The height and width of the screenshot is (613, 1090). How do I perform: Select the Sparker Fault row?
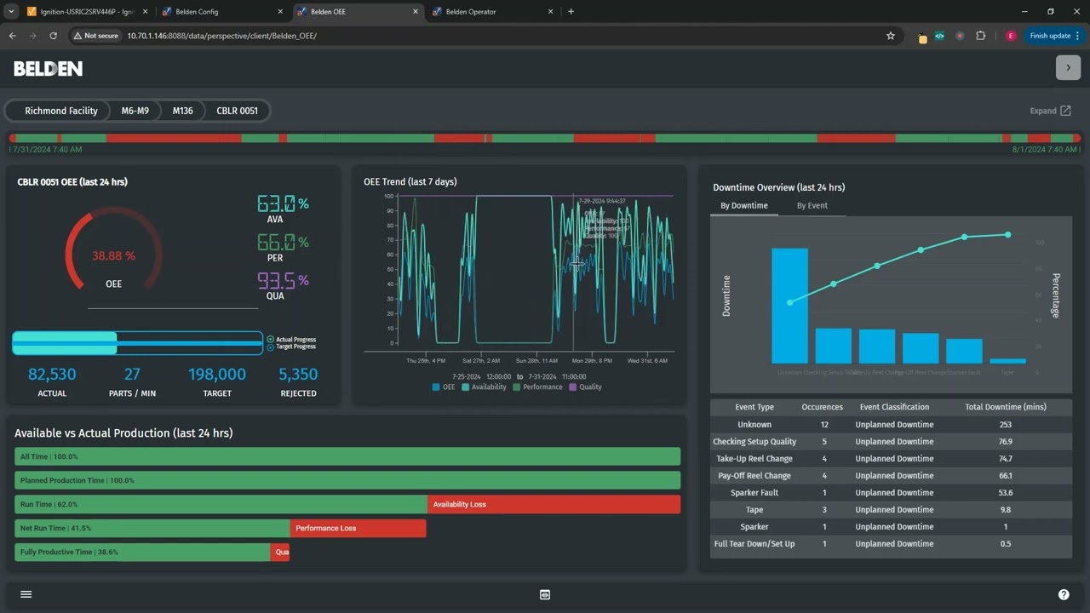(891, 492)
